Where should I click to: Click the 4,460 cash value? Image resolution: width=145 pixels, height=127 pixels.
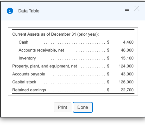point(128,42)
